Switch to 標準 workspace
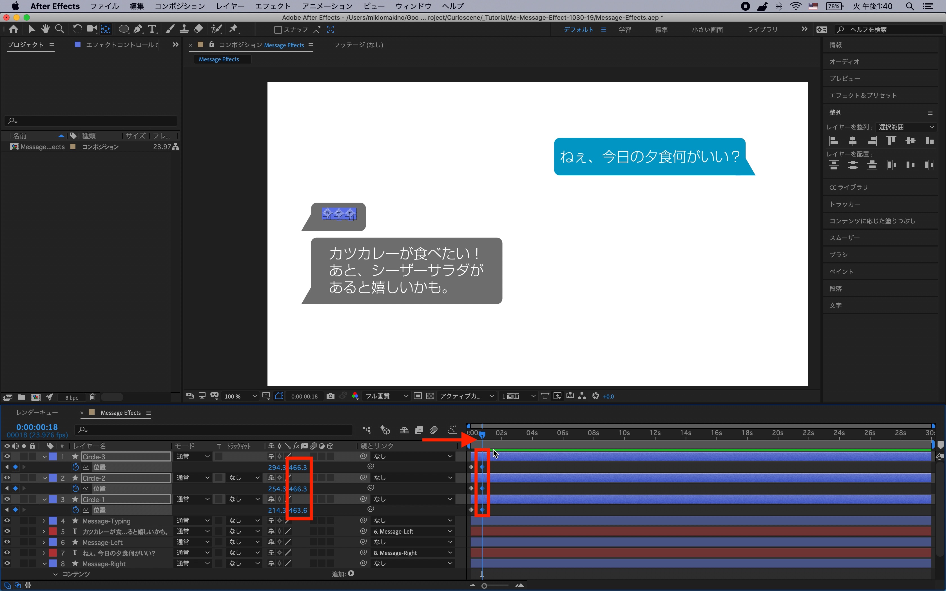946x591 pixels. pyautogui.click(x=661, y=30)
